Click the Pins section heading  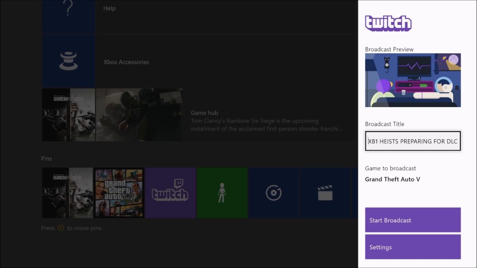[x=46, y=159]
